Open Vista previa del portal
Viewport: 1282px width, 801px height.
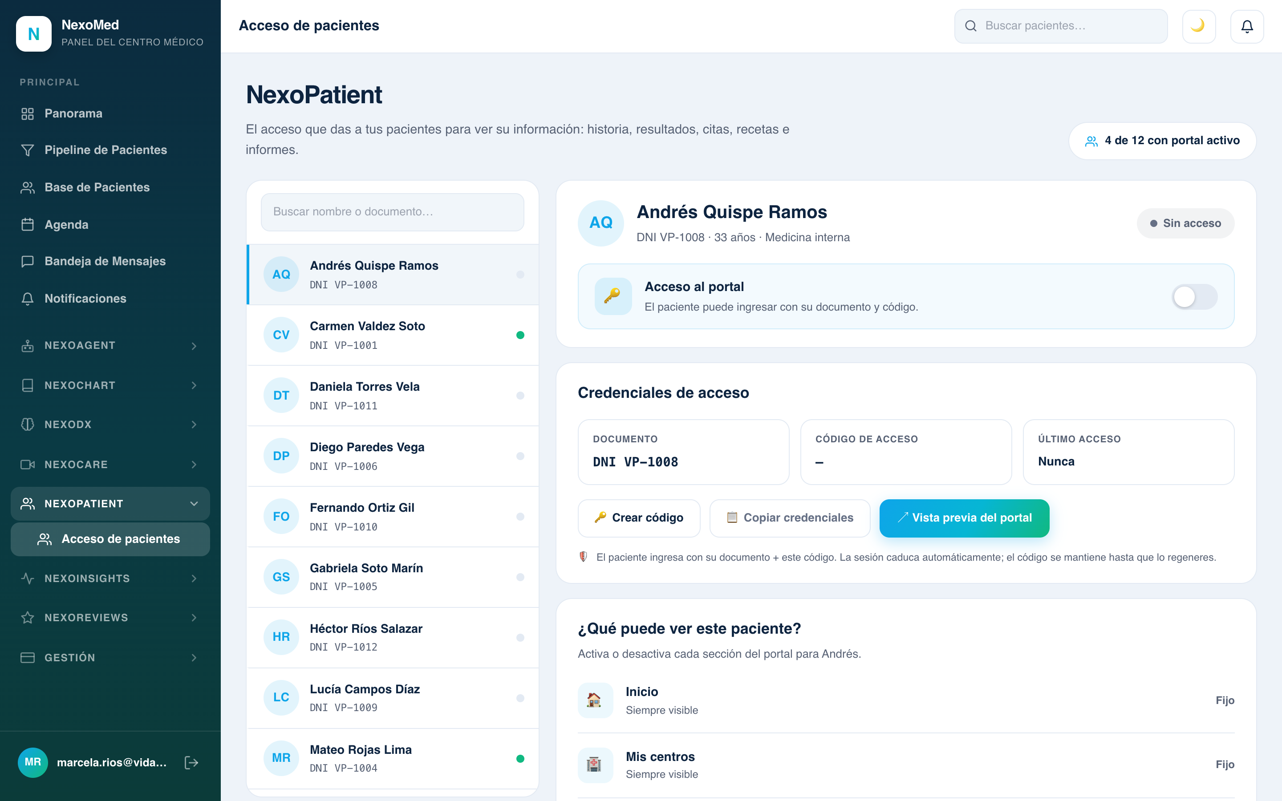[964, 518]
